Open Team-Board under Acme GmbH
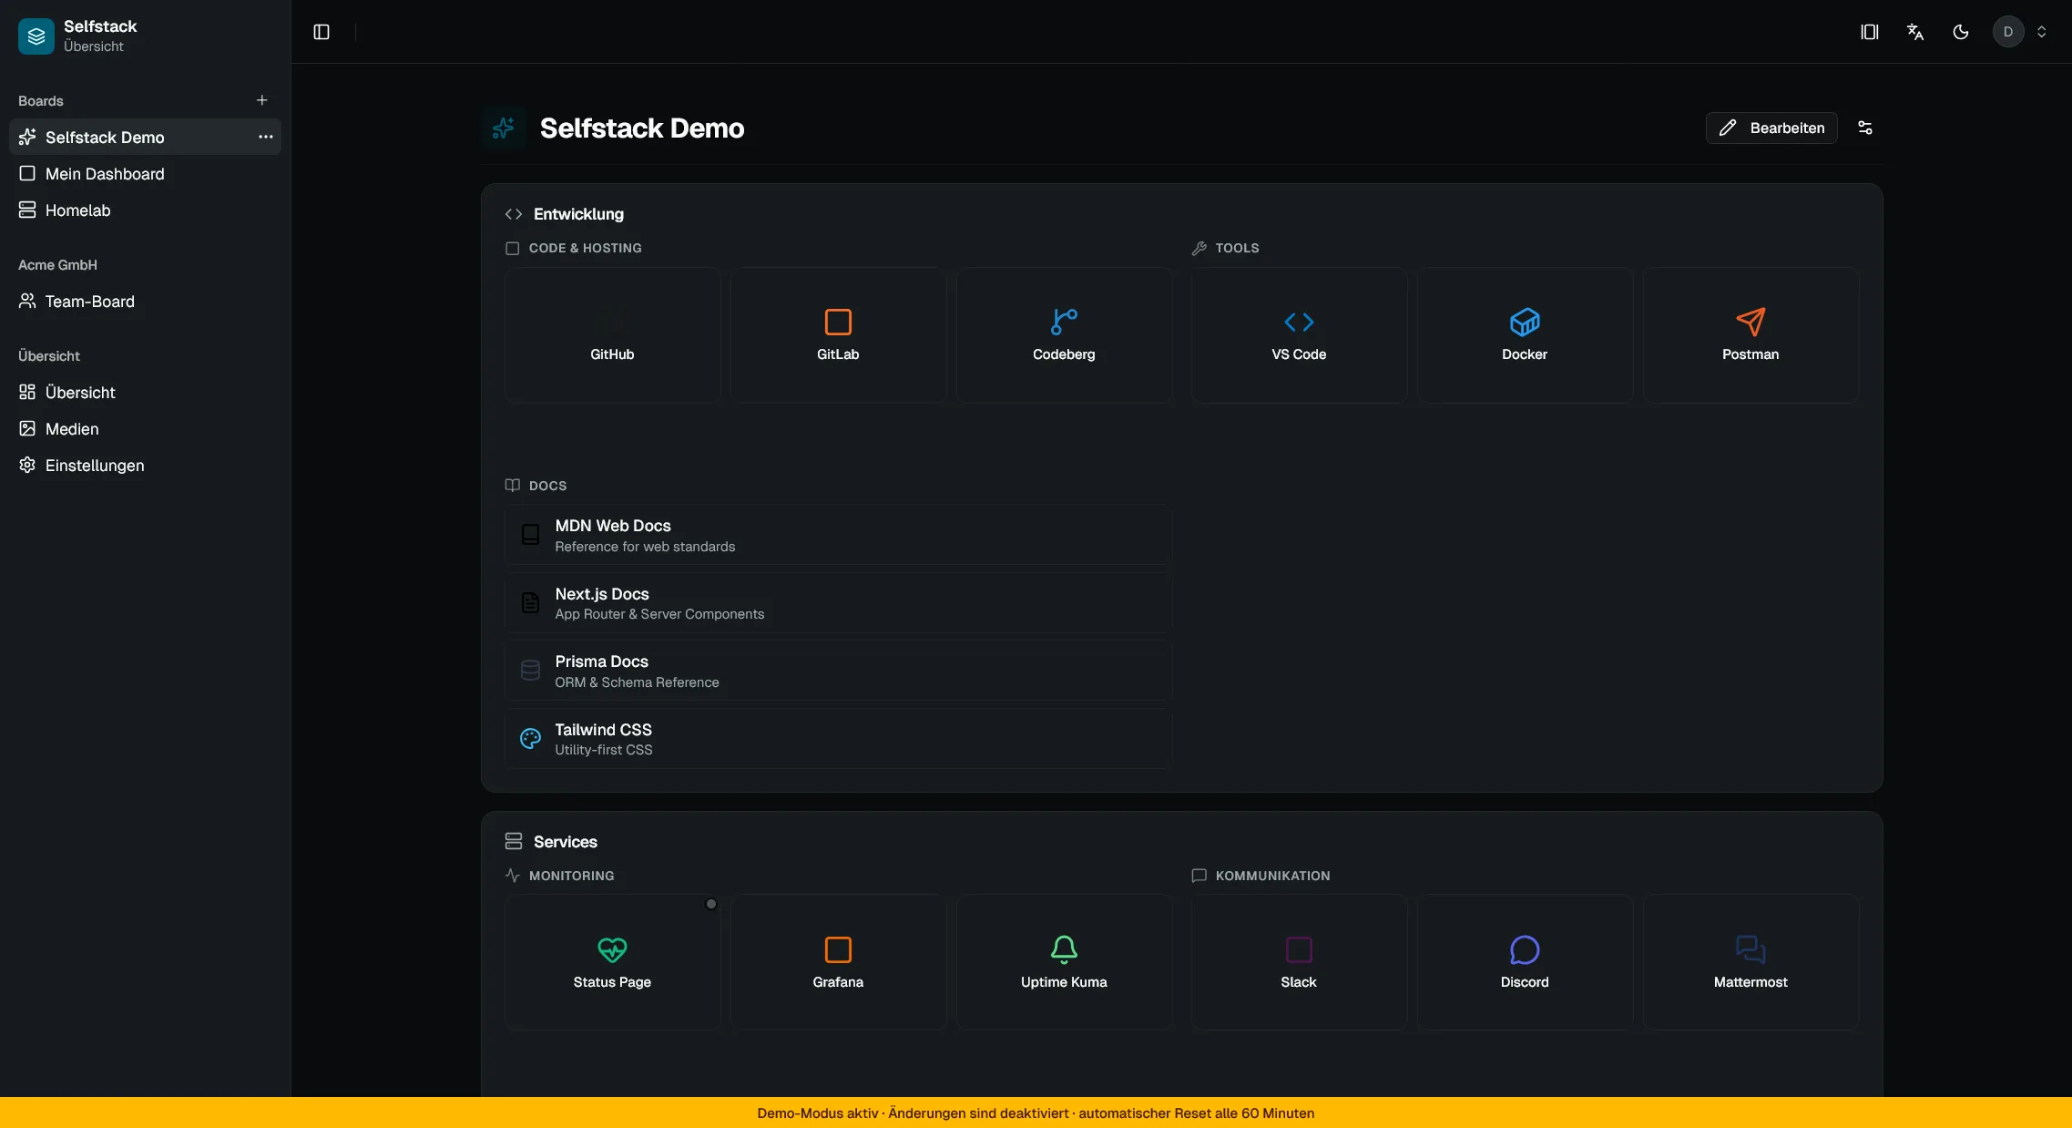The width and height of the screenshot is (2072, 1128). tap(145, 301)
